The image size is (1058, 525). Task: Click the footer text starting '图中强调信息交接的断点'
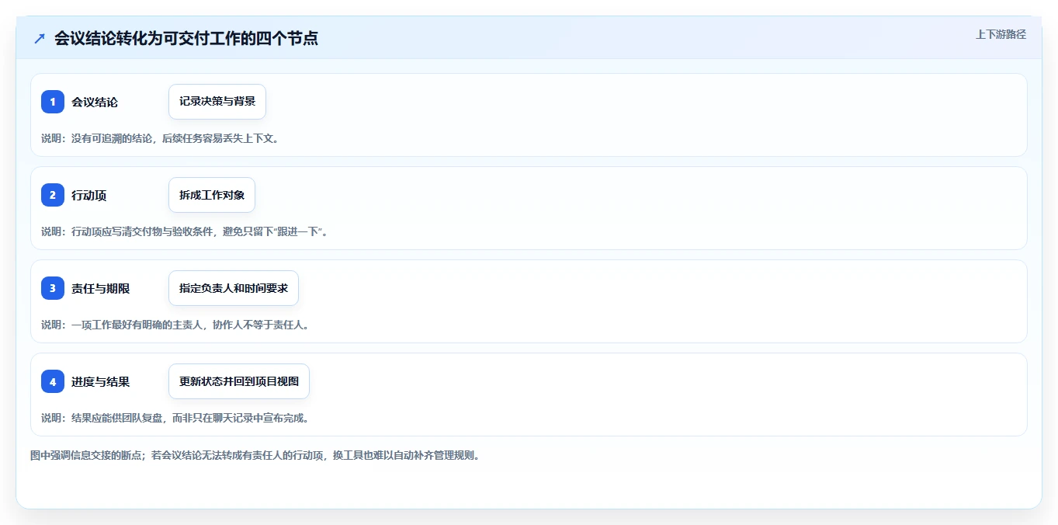(x=255, y=455)
